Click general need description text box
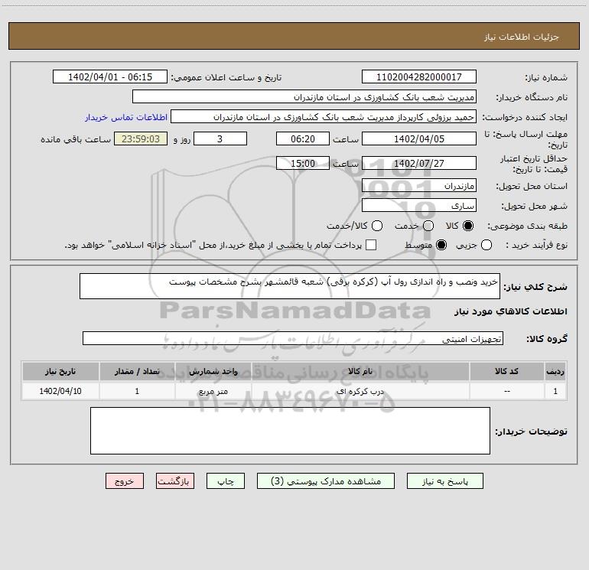This screenshot has width=589, height=570. click(x=290, y=286)
